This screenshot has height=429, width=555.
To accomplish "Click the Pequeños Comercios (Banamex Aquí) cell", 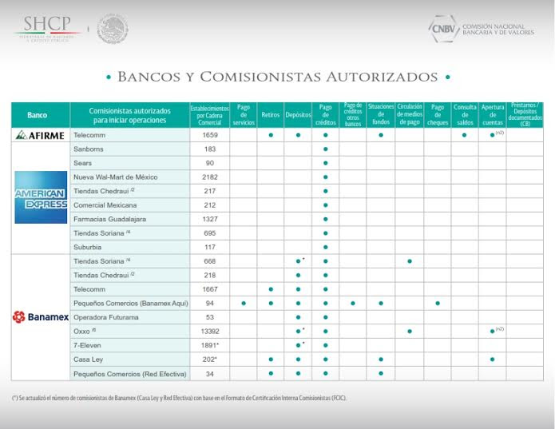I will pos(131,304).
